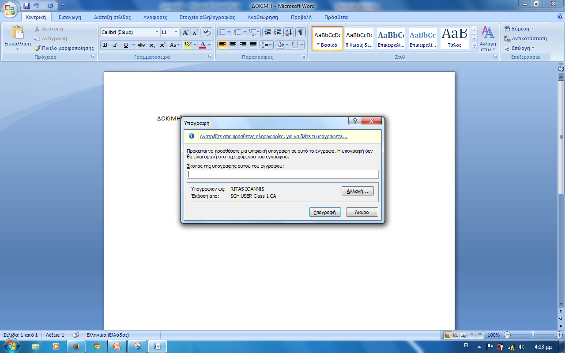Image resolution: width=565 pixels, height=353 pixels.
Task: Open the font size dropdown
Action: pyautogui.click(x=176, y=32)
